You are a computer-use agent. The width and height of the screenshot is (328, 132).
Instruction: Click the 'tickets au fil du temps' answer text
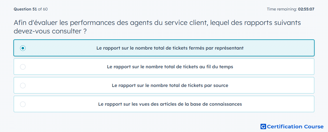(x=170, y=67)
